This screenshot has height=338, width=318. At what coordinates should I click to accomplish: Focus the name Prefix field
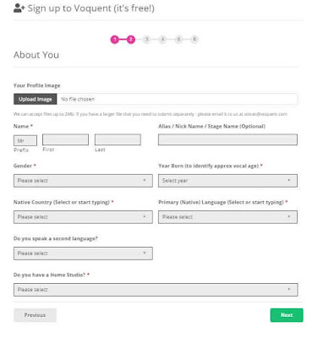[x=25, y=140]
